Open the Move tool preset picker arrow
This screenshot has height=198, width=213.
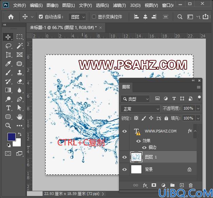32,17
